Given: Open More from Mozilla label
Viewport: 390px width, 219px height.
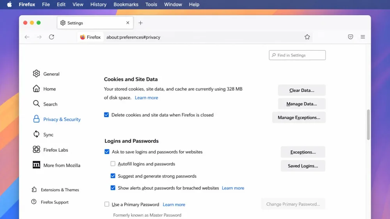Looking at the screenshot, I should click(62, 165).
